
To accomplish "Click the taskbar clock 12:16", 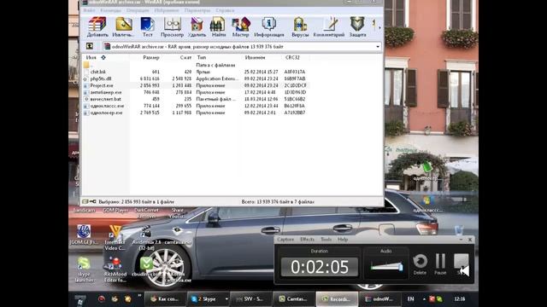I will [x=460, y=299].
